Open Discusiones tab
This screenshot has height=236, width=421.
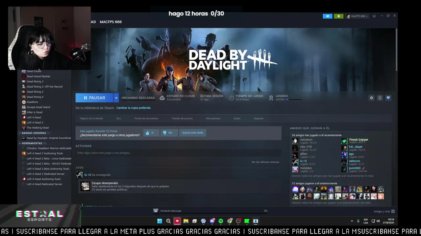[213, 118]
